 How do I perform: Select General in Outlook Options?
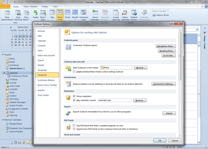47,31
